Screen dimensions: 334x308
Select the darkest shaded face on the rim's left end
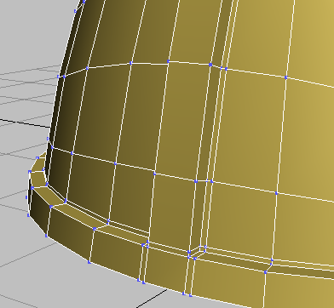click(39, 211)
